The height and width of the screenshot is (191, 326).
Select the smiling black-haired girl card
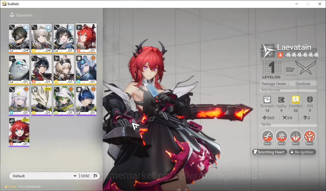pyautogui.click(x=64, y=38)
